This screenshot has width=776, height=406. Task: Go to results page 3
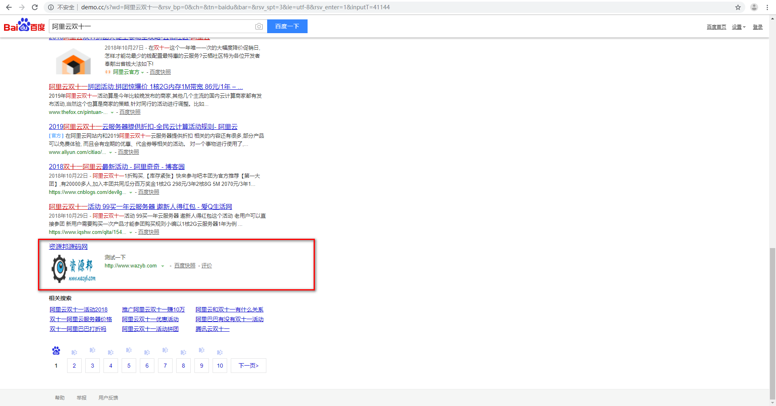(x=93, y=366)
